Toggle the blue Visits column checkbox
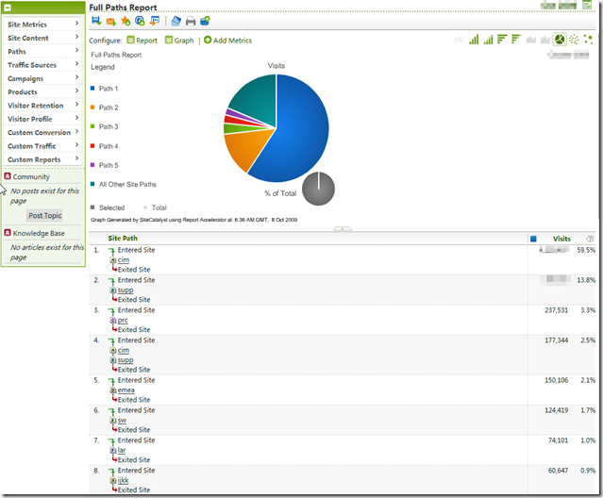The image size is (603, 498). tap(533, 239)
